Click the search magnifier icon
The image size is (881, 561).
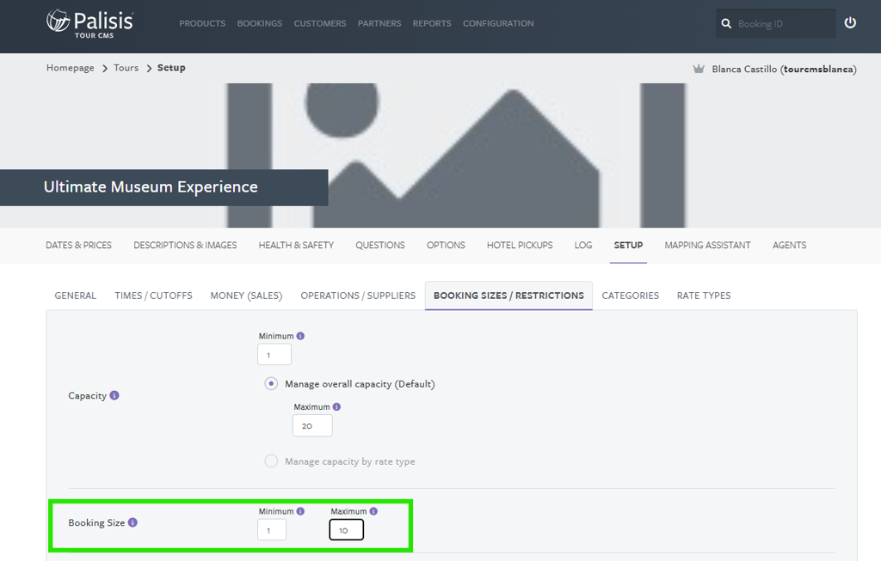point(726,23)
